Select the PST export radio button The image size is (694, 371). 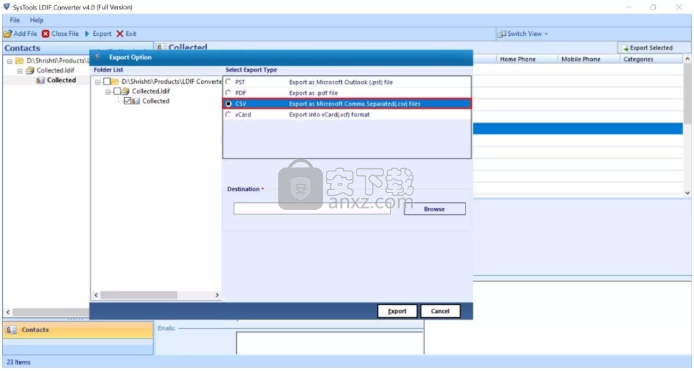tap(229, 83)
